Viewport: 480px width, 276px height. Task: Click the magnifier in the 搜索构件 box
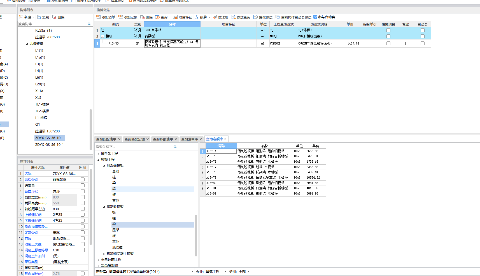point(89,24)
